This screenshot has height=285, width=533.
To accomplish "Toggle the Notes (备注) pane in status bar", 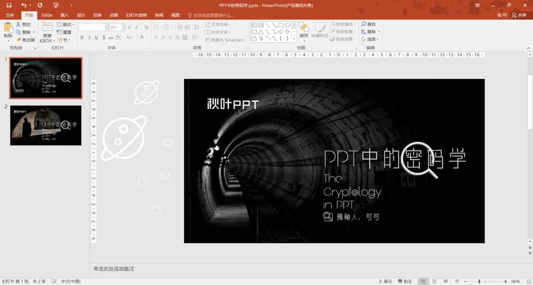I will (385, 281).
